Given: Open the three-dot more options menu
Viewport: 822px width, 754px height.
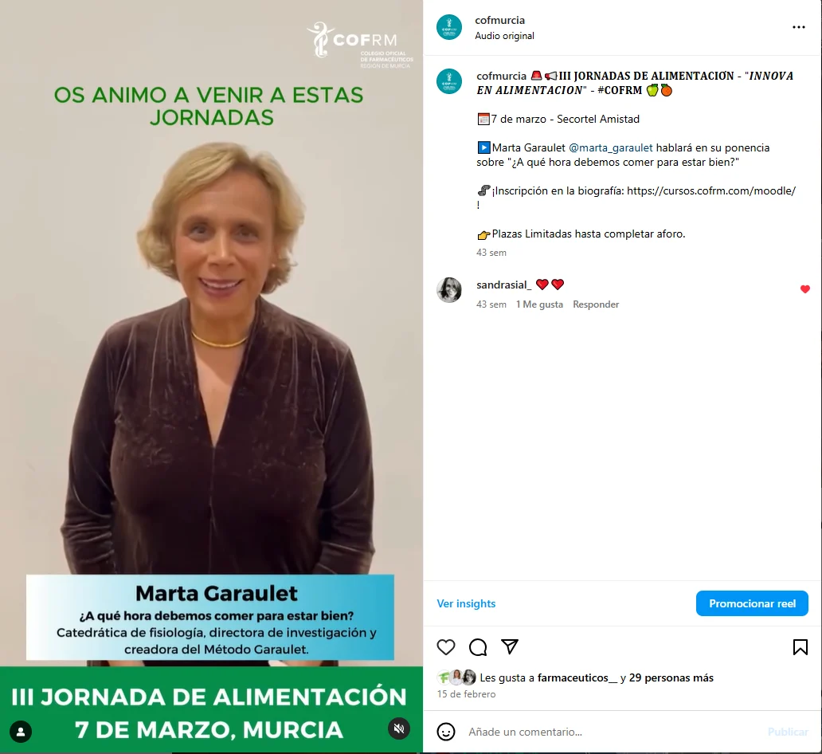Looking at the screenshot, I should point(798,27).
